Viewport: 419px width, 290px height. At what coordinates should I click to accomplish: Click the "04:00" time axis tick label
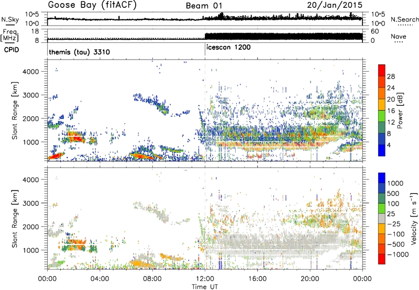100,279
